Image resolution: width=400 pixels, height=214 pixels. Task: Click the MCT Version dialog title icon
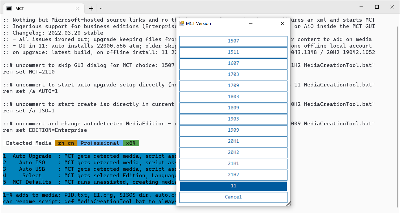[x=182, y=24]
